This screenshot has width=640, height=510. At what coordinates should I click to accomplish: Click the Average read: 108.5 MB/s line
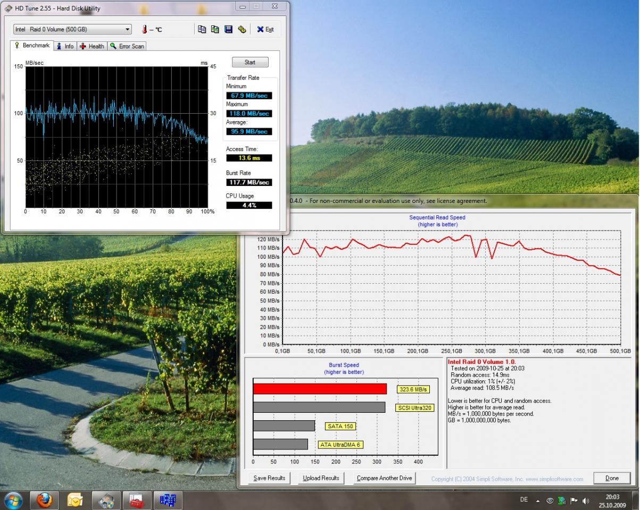point(481,388)
